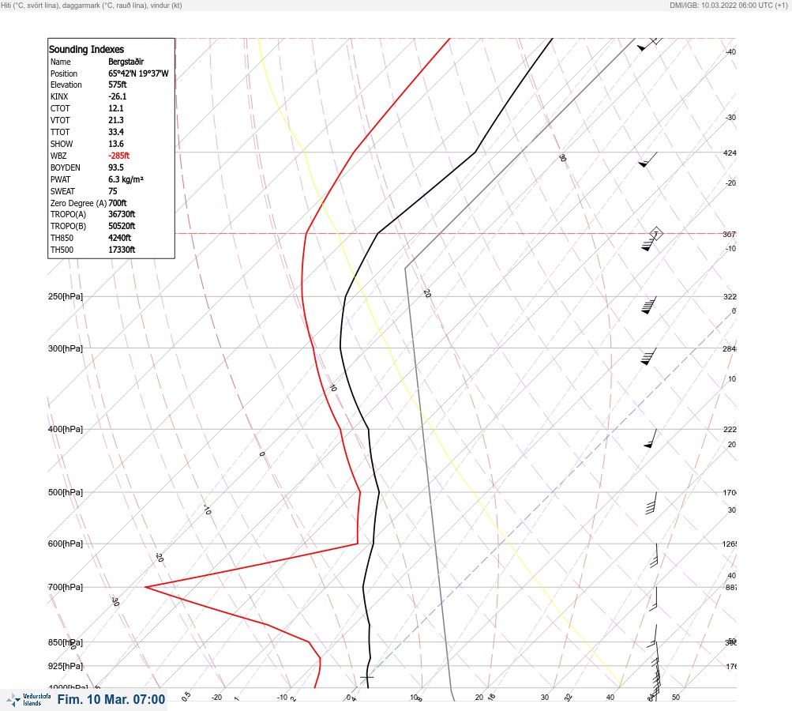
Task: Click the '925[hPa]' pressure label
Action: (x=66, y=666)
